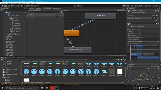Open the Account dropdown
Image resolution: width=161 pixels, height=90 pixels.
tap(138, 6)
